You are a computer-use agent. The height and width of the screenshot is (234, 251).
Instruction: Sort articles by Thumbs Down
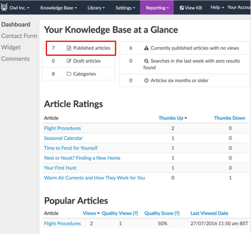tap(230, 118)
